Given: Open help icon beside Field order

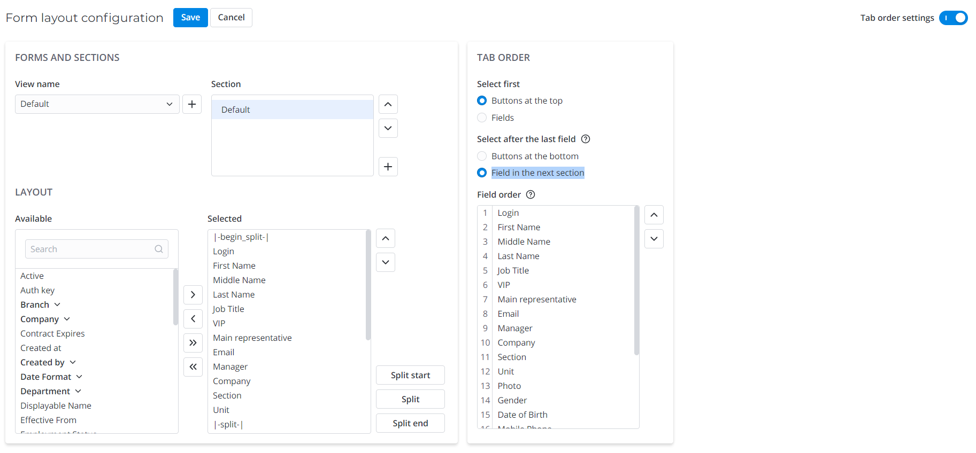Looking at the screenshot, I should 530,194.
